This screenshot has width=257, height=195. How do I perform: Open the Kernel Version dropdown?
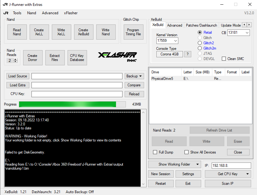pos(175,41)
